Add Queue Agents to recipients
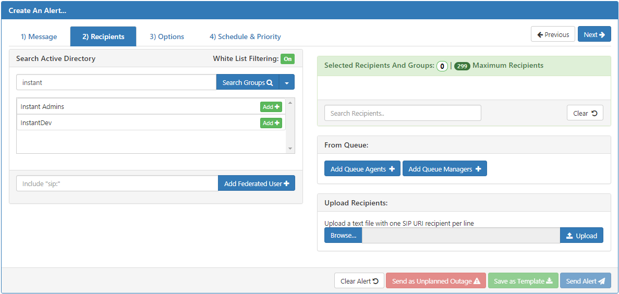The image size is (619, 294). pos(362,168)
